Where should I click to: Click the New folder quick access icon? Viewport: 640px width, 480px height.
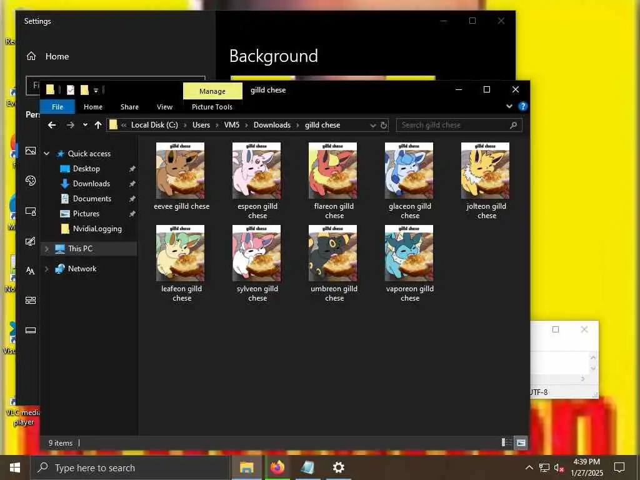coord(84,90)
